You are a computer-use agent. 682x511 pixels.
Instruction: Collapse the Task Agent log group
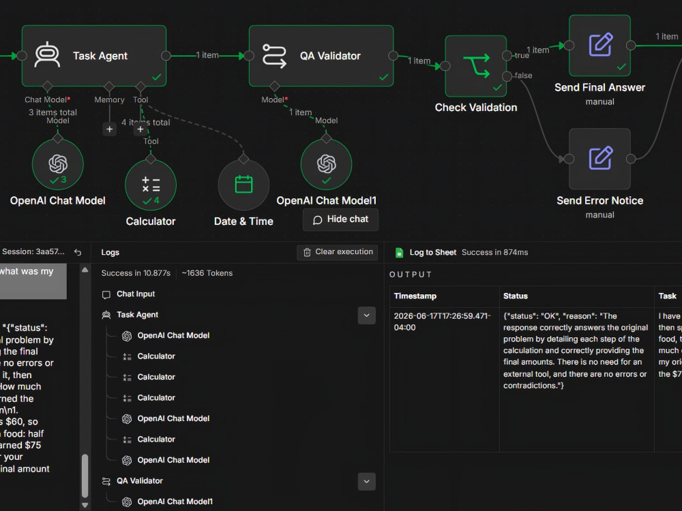tap(366, 315)
